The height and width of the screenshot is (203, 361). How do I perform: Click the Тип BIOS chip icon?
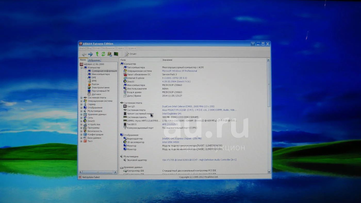pyautogui.click(x=125, y=124)
